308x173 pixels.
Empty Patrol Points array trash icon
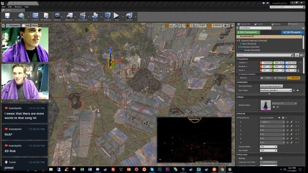(283, 118)
